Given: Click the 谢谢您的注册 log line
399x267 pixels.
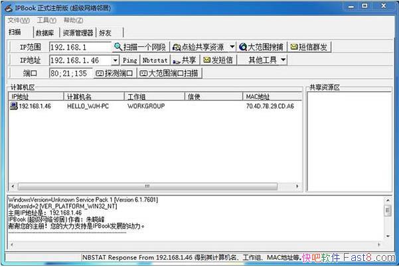Looking at the screenshot, I should (x=76, y=226).
